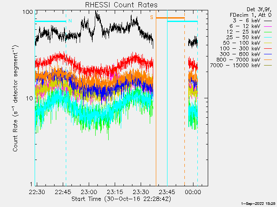Click the 'Count Rate' y-axis title
The height and width of the screenshot is (207, 277).
pos(16,98)
